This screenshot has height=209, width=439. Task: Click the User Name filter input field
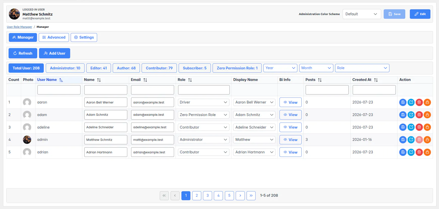click(59, 90)
